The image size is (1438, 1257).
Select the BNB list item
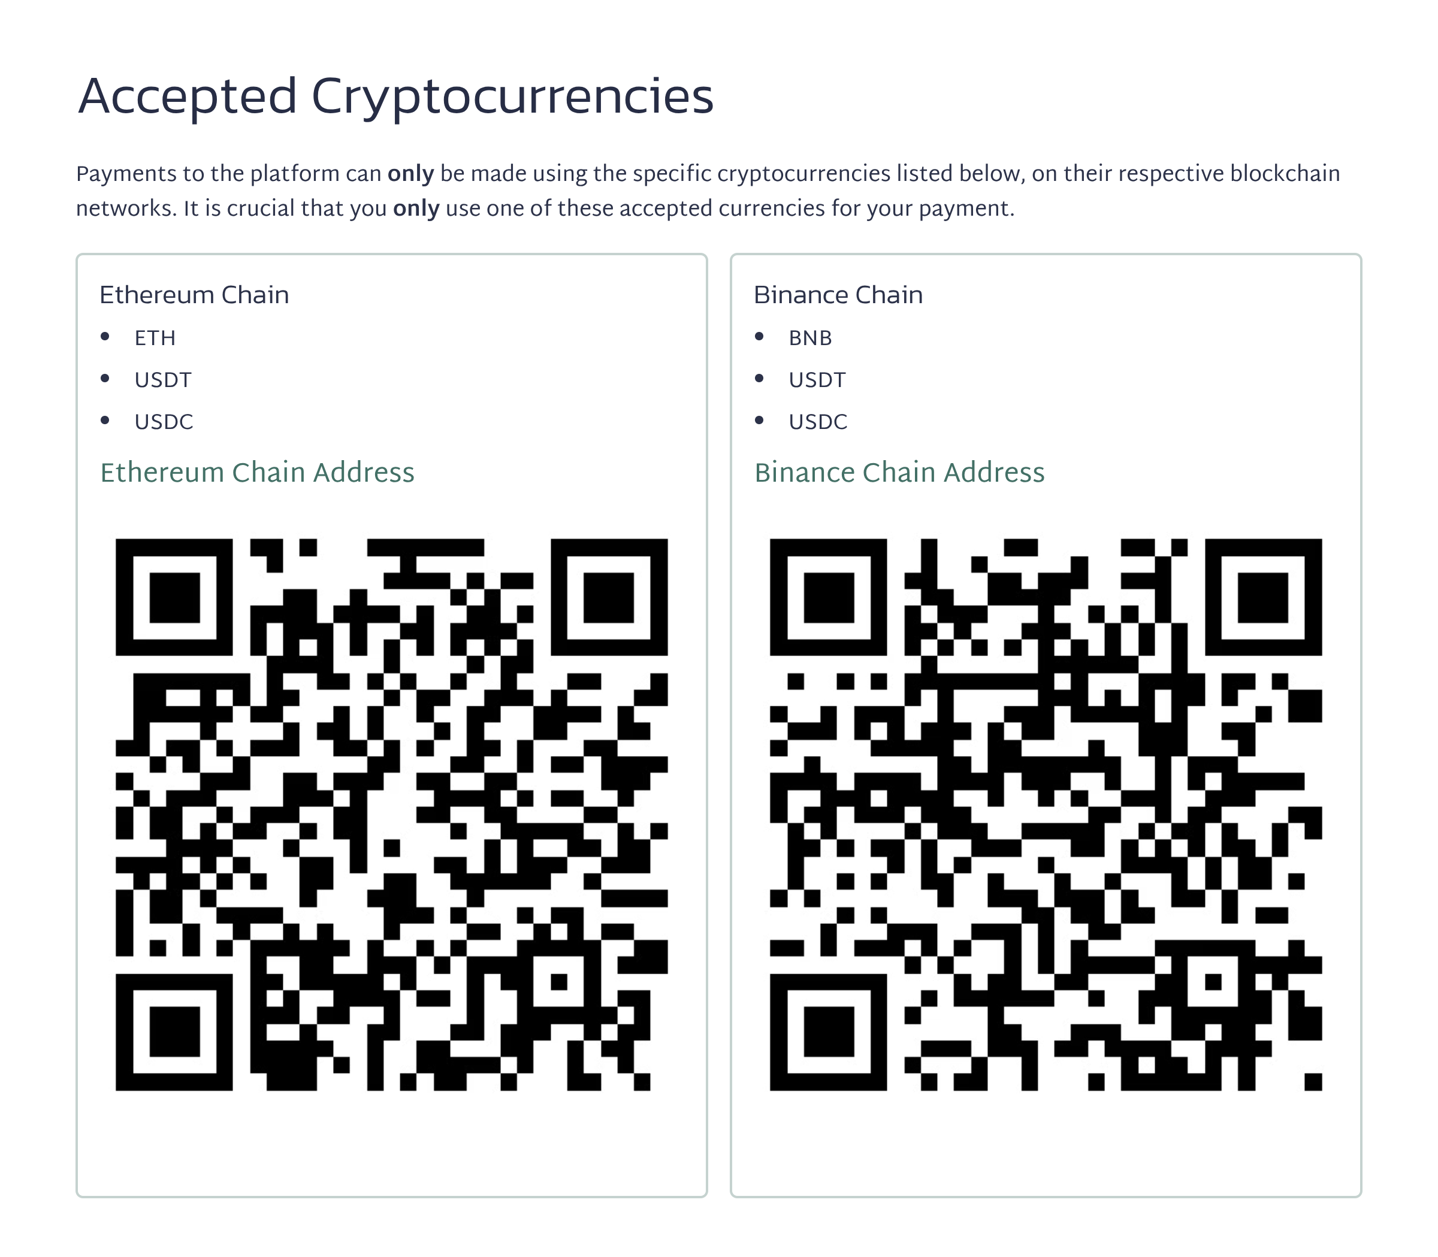pyautogui.click(x=810, y=338)
